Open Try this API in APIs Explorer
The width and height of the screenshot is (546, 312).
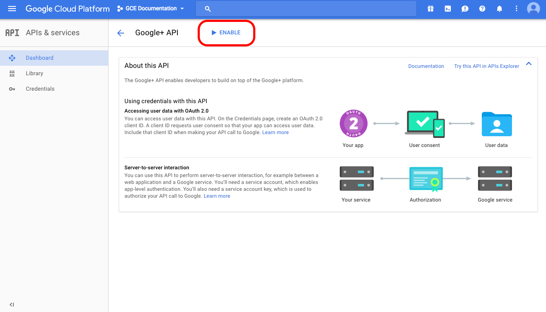click(x=487, y=66)
